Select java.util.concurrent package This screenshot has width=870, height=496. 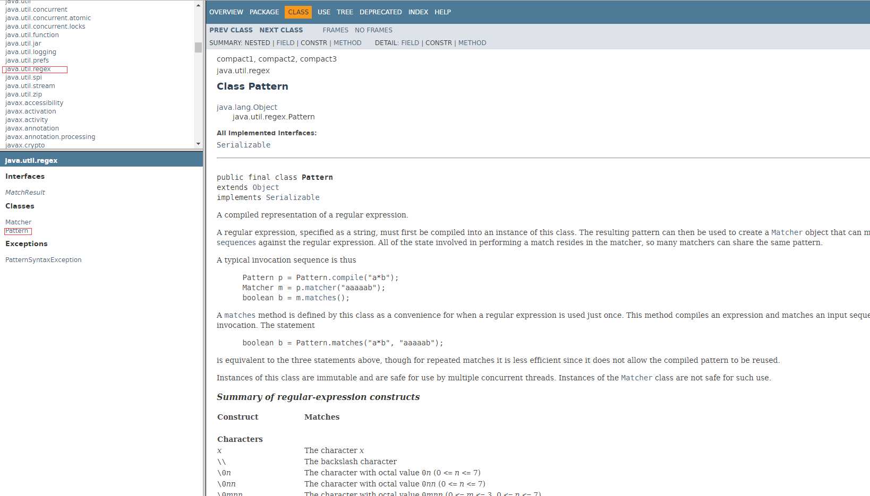click(x=36, y=10)
